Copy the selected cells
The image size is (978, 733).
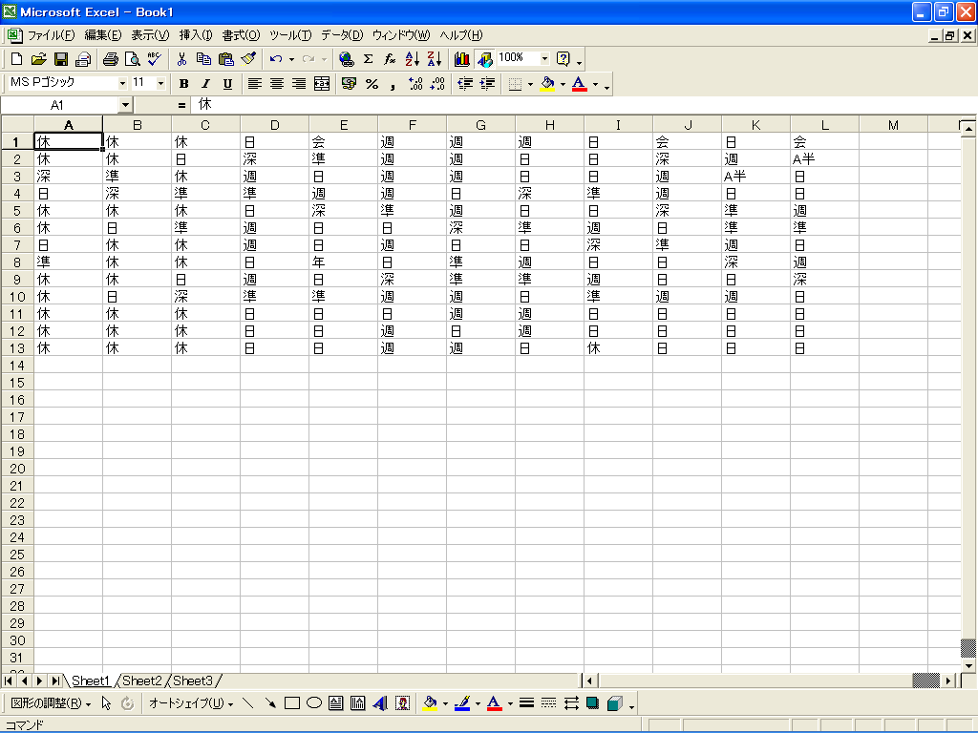point(203,59)
